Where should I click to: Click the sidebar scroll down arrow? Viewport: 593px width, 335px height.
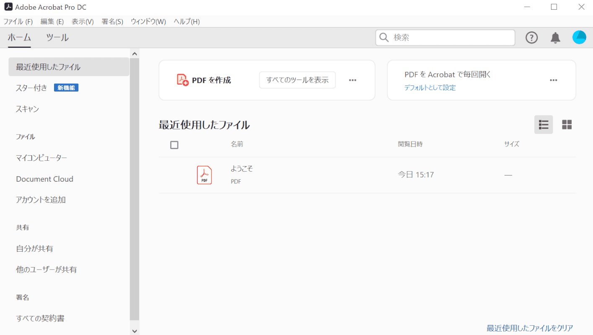[x=135, y=331]
